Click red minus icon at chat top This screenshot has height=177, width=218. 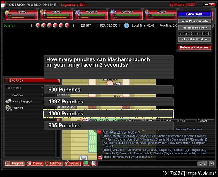[x=100, y=132]
